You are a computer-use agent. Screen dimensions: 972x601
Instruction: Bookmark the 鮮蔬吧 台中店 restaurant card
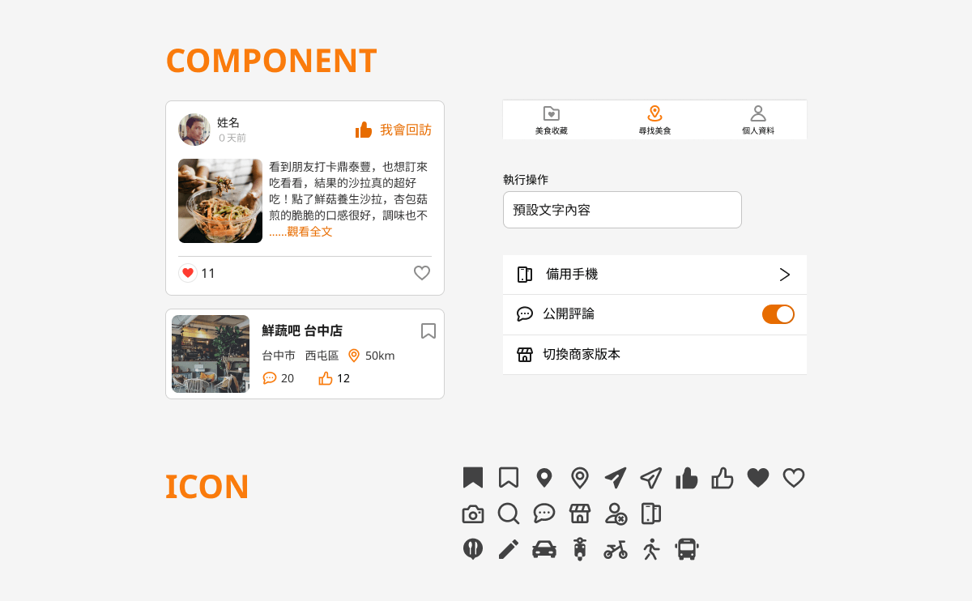point(428,330)
